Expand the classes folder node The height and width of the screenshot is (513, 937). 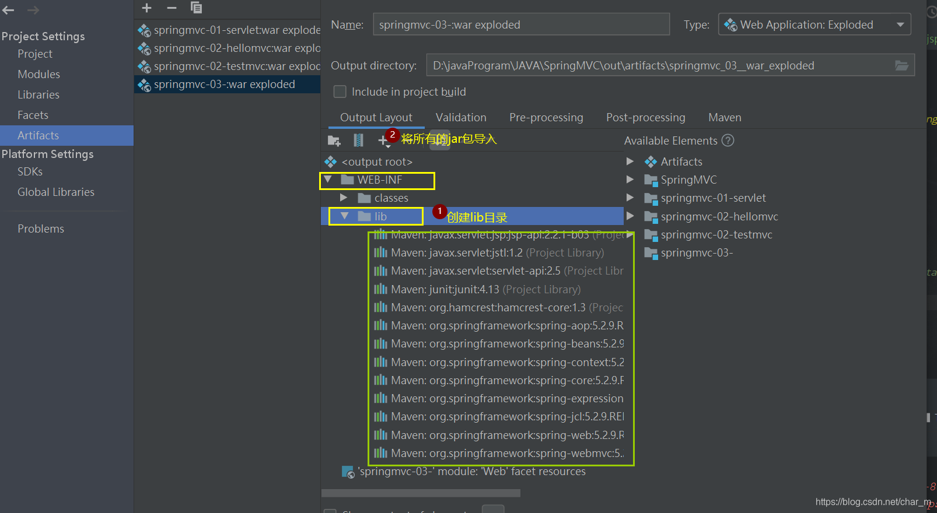click(x=344, y=198)
